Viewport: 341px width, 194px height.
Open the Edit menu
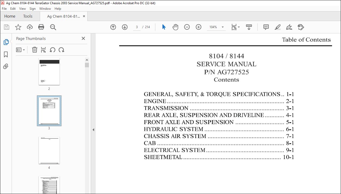pos(13,9)
